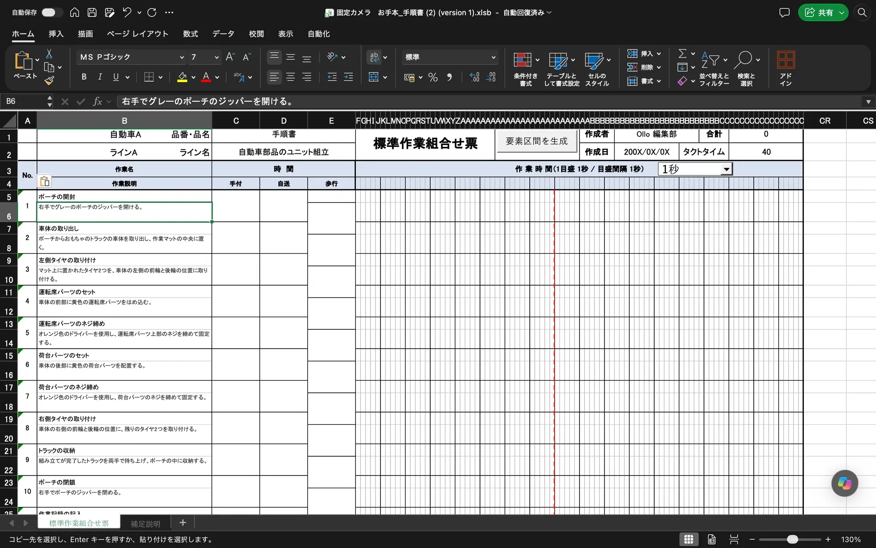Switch to page layout view icon
This screenshot has height=548, width=876.
[x=711, y=539]
